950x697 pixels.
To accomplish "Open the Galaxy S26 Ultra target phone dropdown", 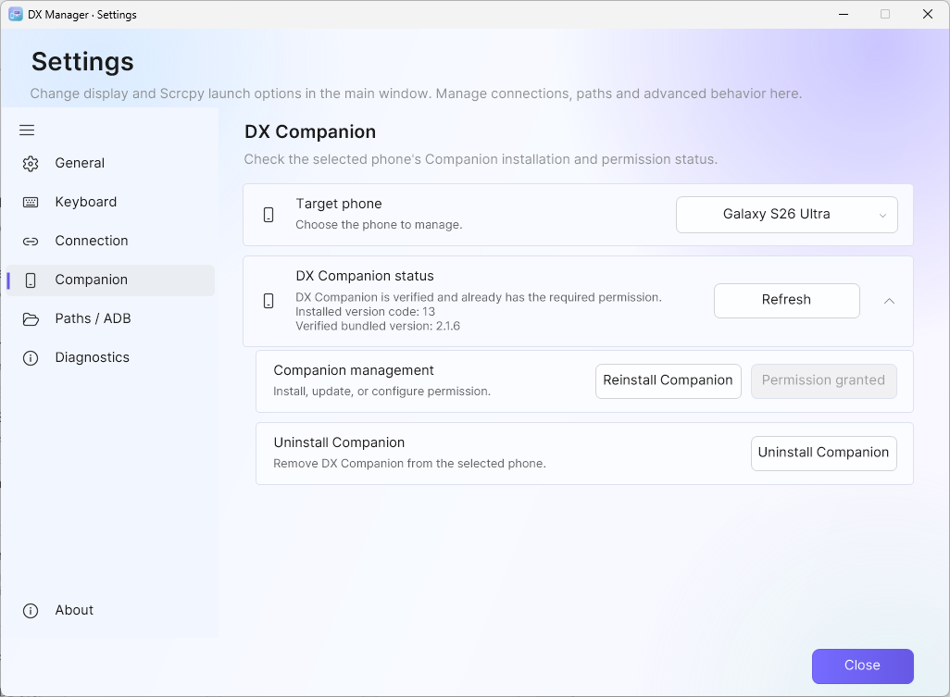I will (x=786, y=215).
